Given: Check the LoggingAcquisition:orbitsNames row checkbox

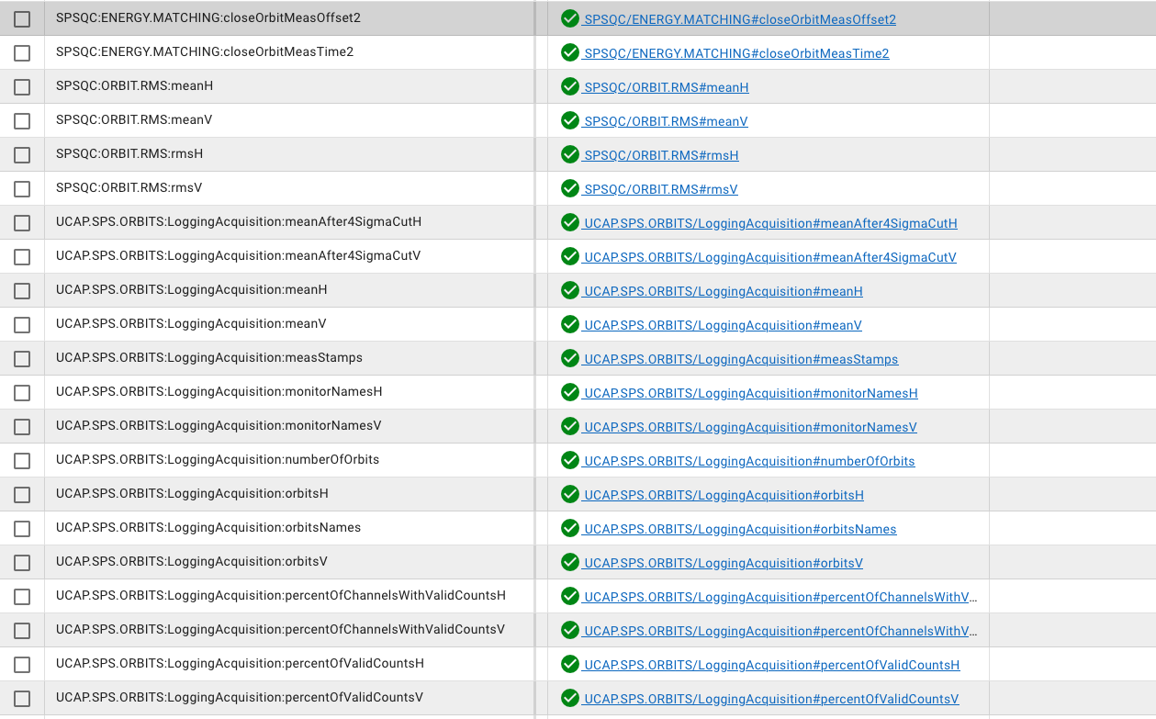Looking at the screenshot, I should coord(22,529).
